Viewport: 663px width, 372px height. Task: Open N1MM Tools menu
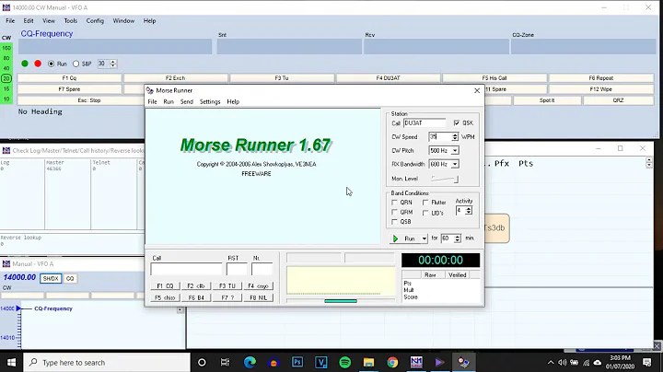pos(71,20)
